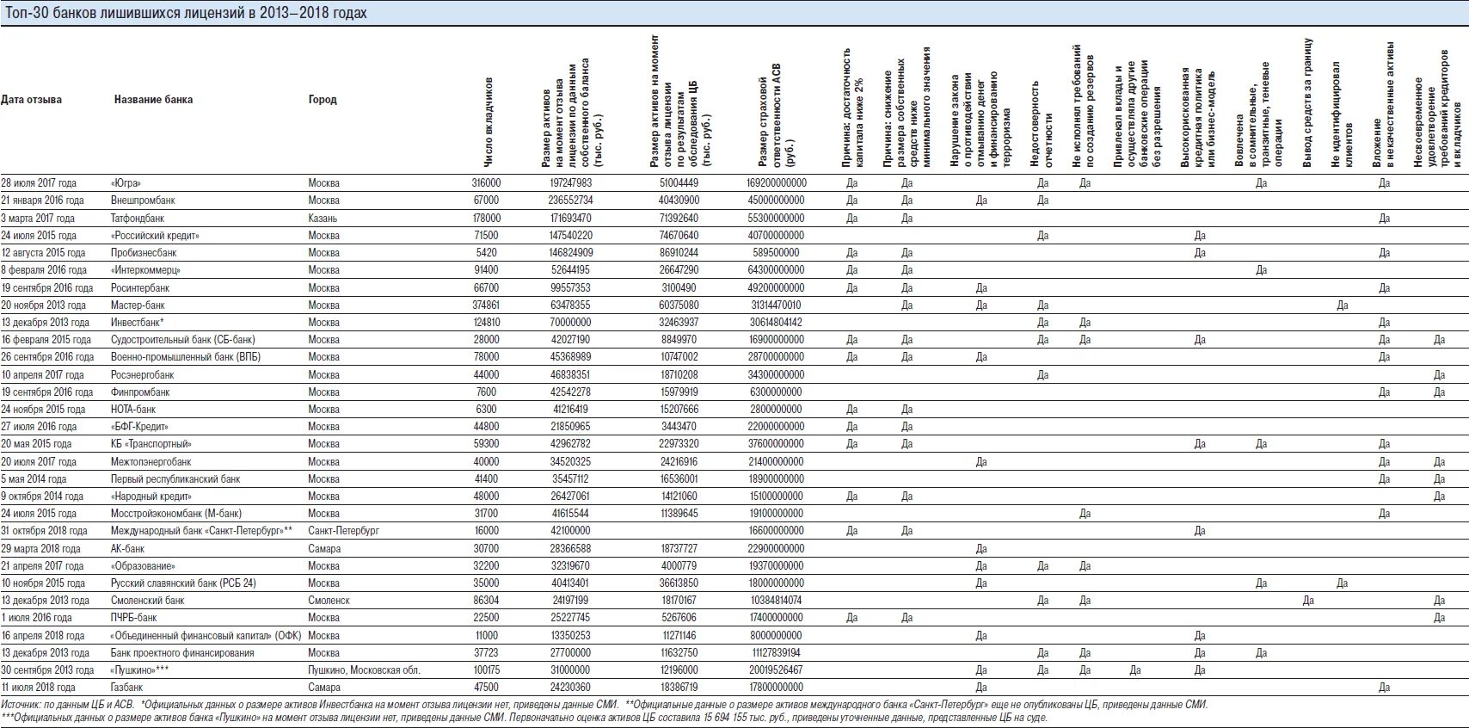Click the bank name 'Внешпромбанк'

click(143, 201)
